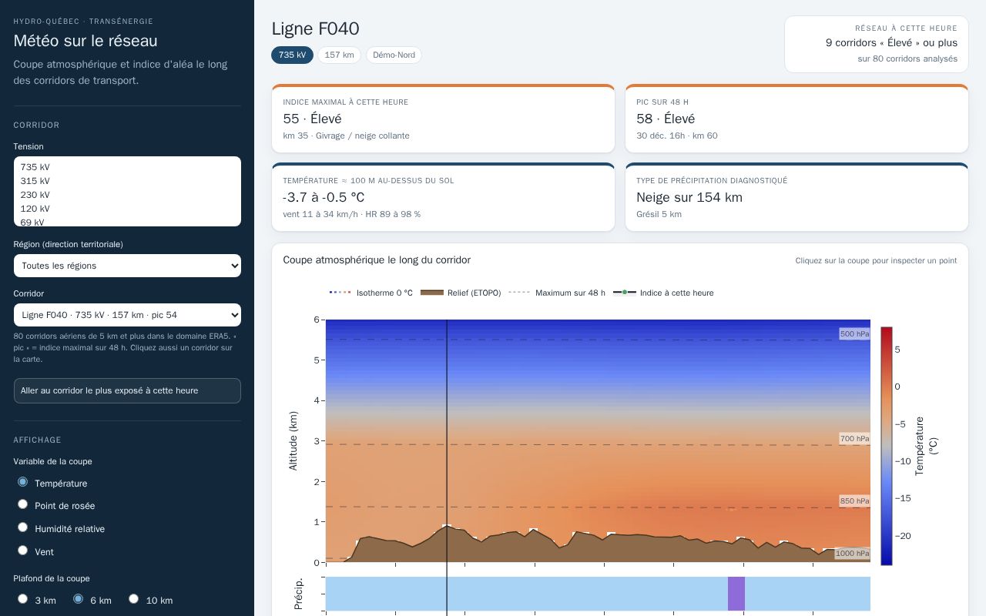This screenshot has width=986, height=616.
Task: Select the Humidité relative radio button
Action: pyautogui.click(x=22, y=527)
